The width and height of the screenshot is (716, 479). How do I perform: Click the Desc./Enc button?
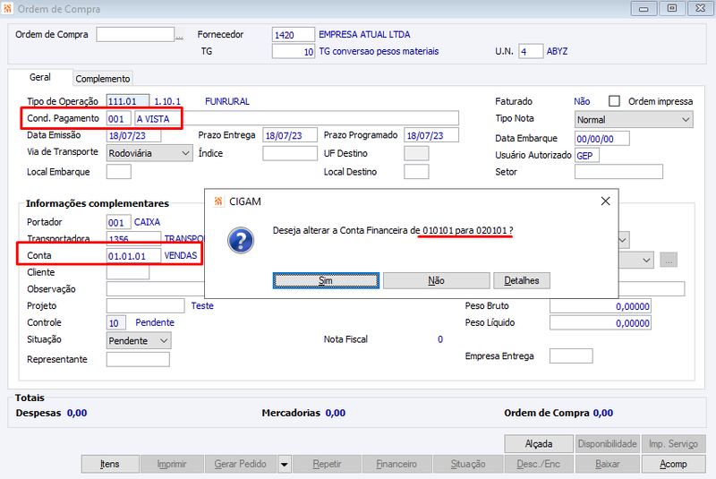pos(539,464)
